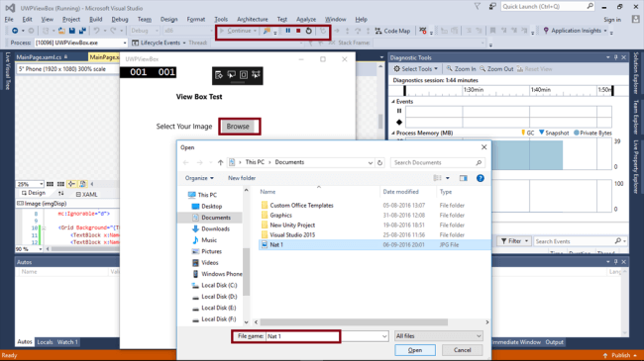Refresh the Documents folder listing
This screenshot has width=644, height=361.
379,162
